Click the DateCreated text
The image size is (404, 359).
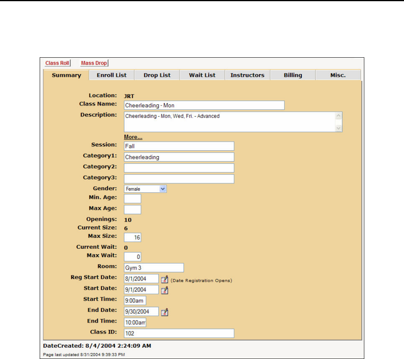point(97,346)
